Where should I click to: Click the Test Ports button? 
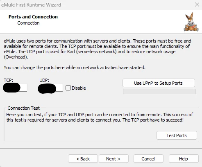tap(177, 135)
